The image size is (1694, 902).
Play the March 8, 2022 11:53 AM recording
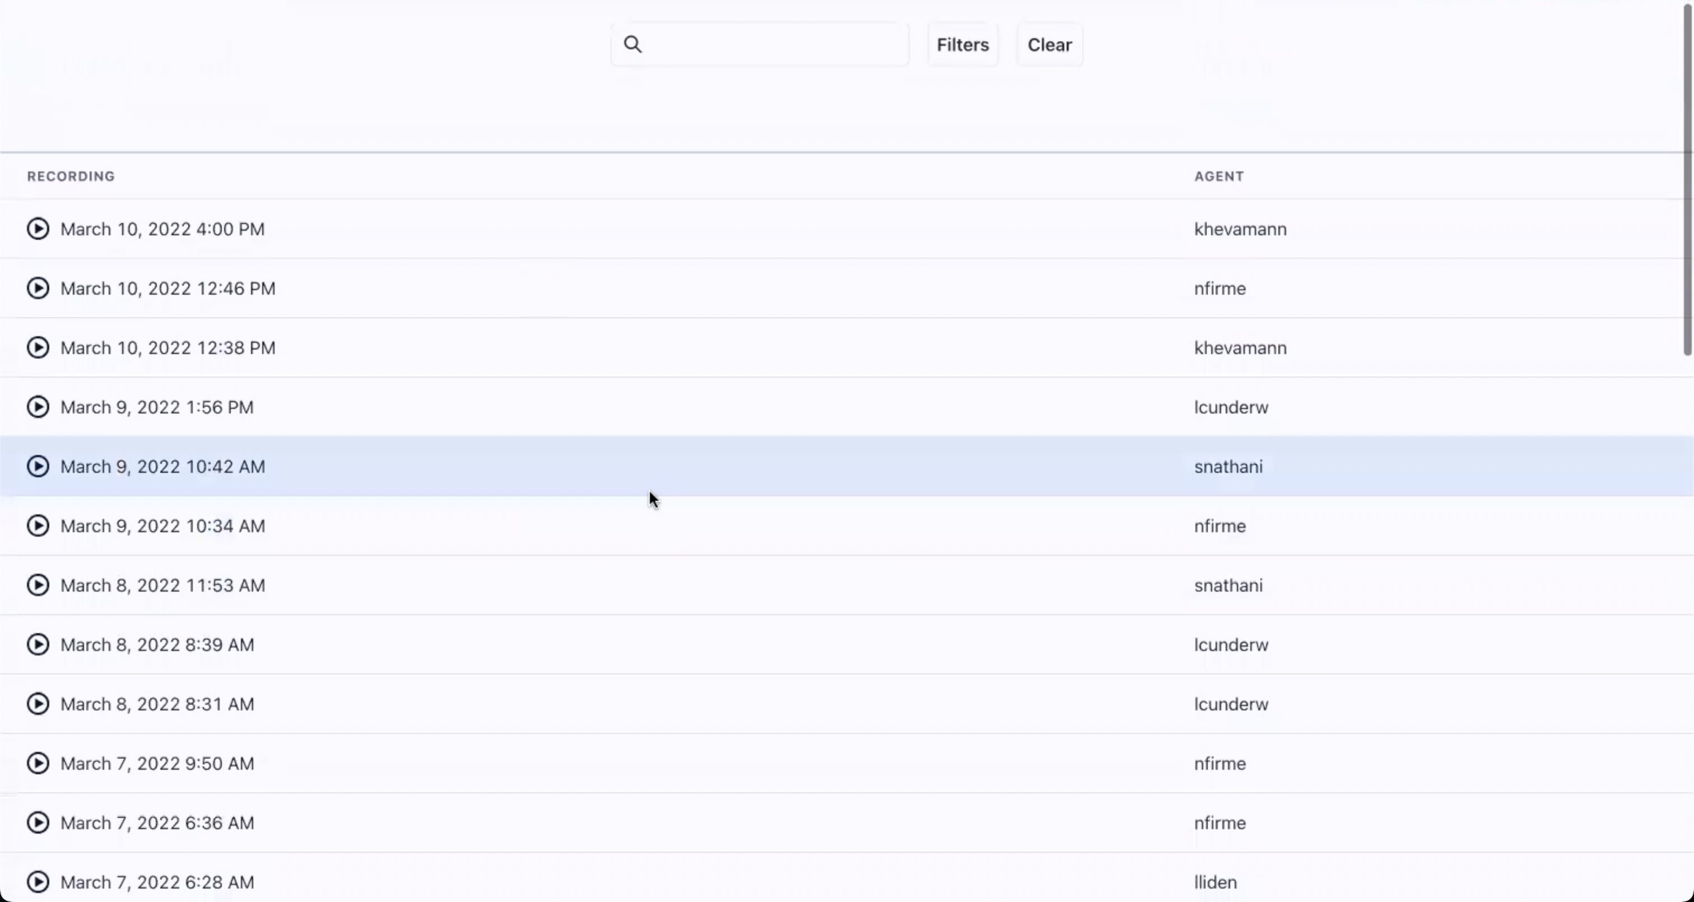38,585
